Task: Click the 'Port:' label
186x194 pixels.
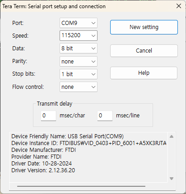Action: click(x=18, y=23)
